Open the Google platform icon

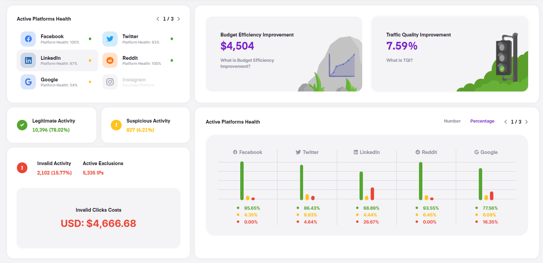pos(28,82)
